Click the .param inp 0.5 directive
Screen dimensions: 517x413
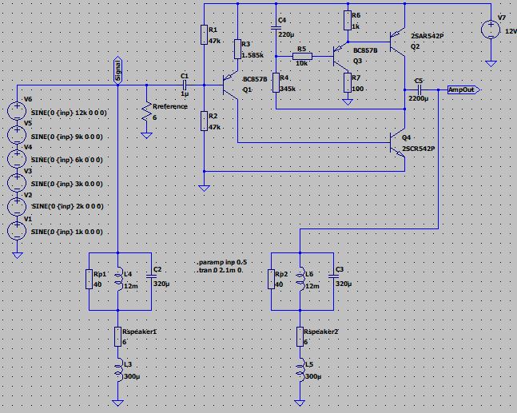point(222,262)
